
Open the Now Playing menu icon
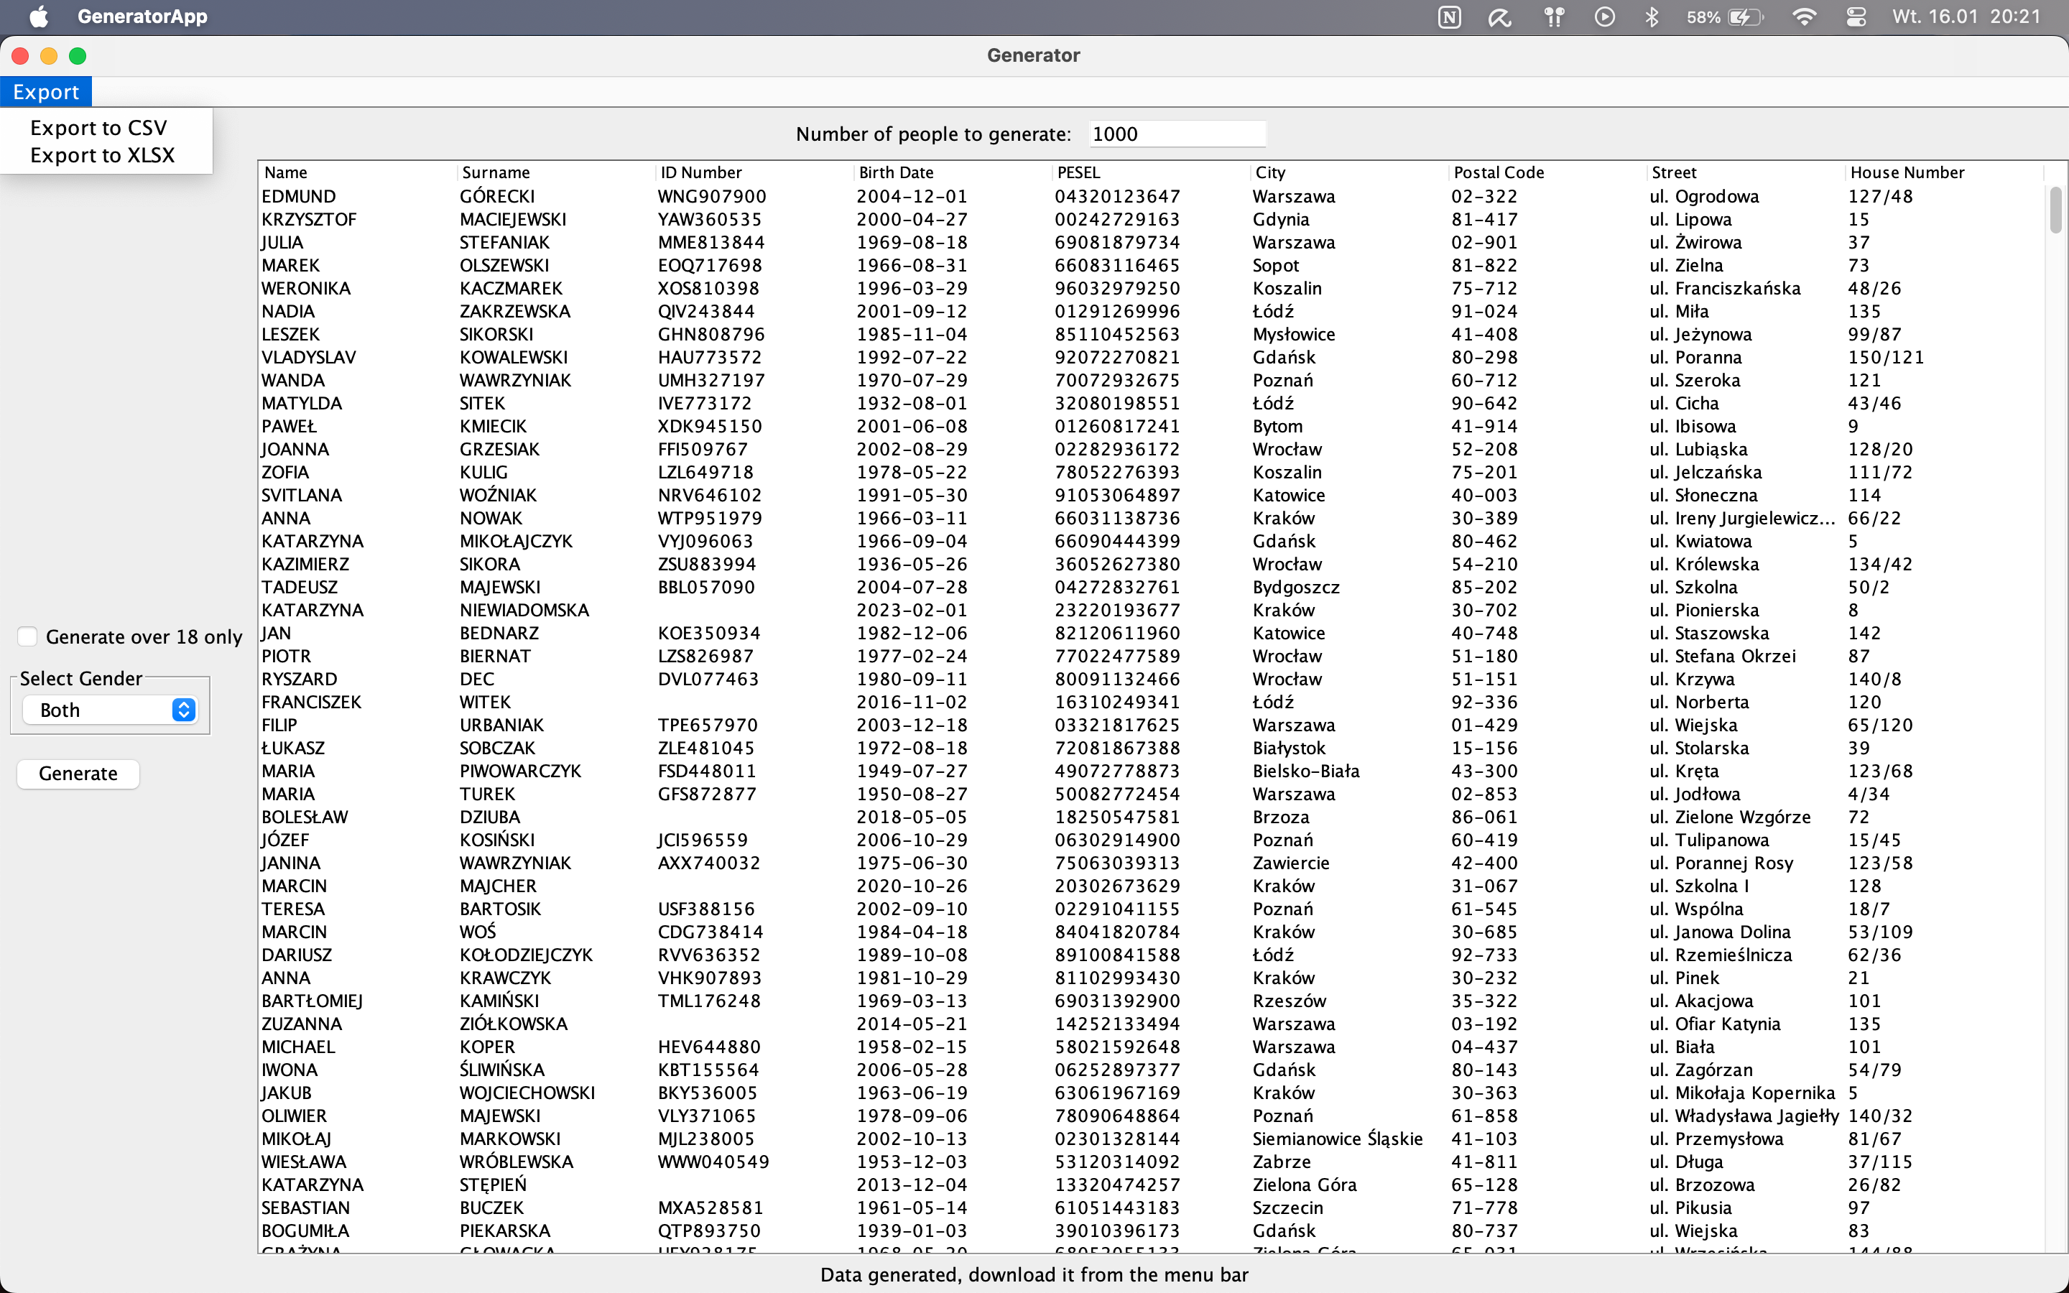tap(1604, 17)
